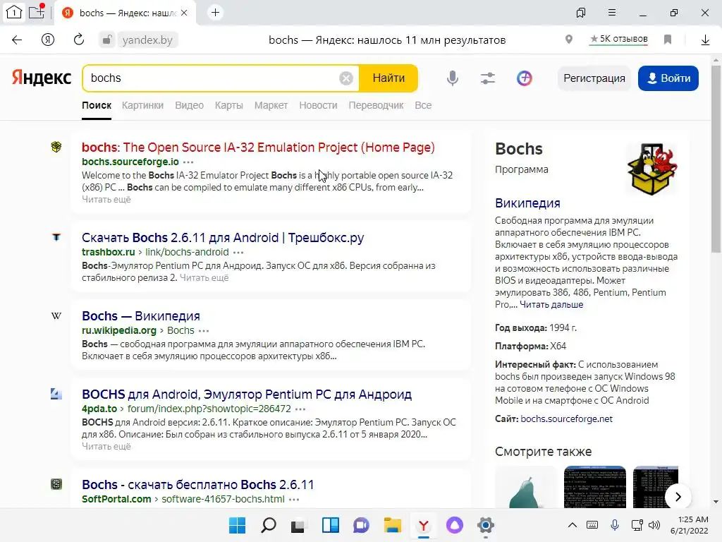Start voice search with microphone
The image size is (722, 542).
click(453, 78)
